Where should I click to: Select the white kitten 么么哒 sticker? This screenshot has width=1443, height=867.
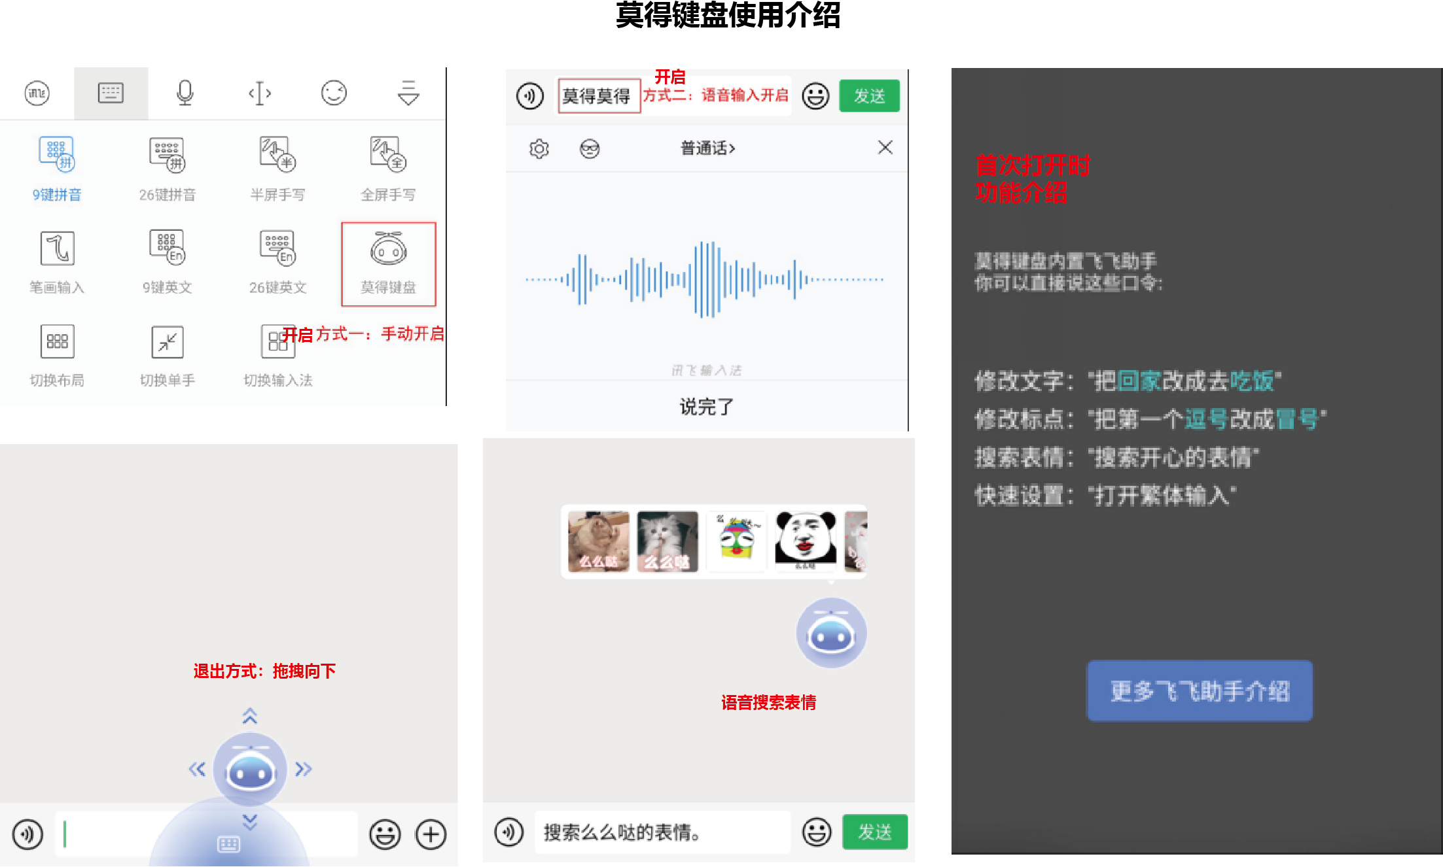pyautogui.click(x=667, y=541)
